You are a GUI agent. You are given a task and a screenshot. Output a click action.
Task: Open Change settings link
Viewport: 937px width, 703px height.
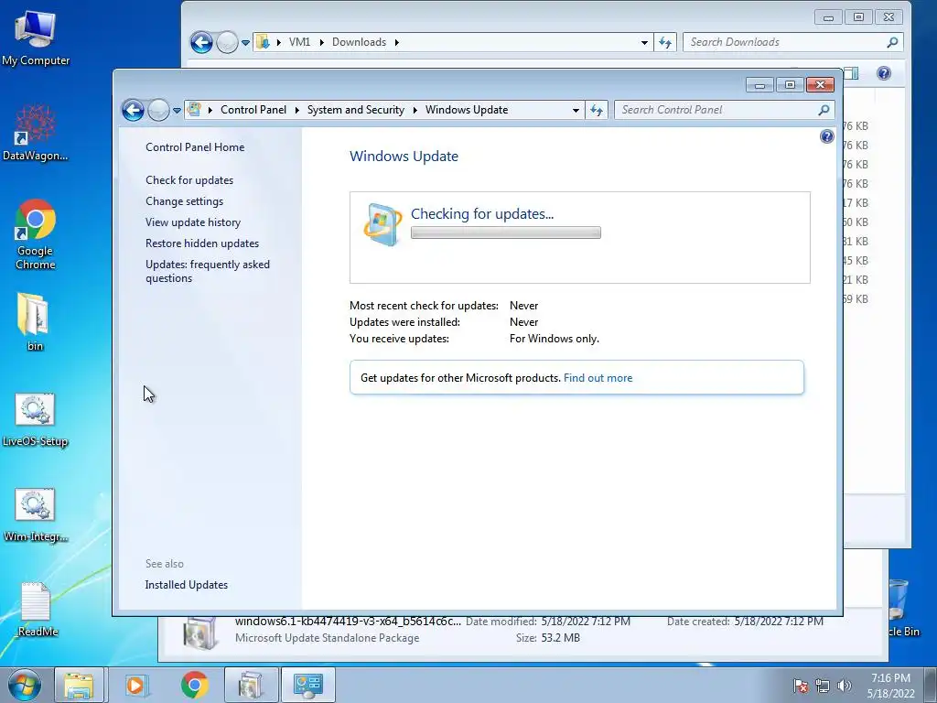[x=185, y=201]
